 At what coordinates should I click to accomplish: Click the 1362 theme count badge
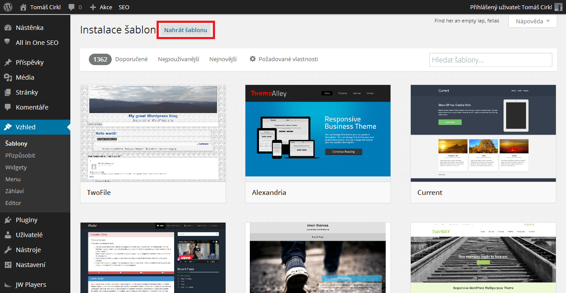pos(100,59)
